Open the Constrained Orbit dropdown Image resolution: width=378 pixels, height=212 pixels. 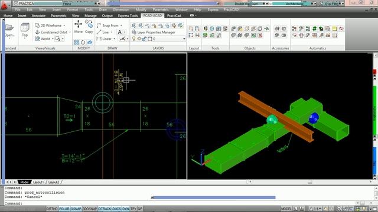click(70, 32)
